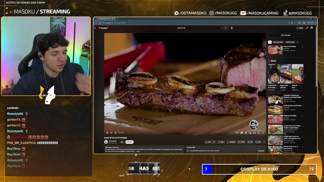
Task: Select the All filter chip
Action: pyautogui.click(x=270, y=42)
